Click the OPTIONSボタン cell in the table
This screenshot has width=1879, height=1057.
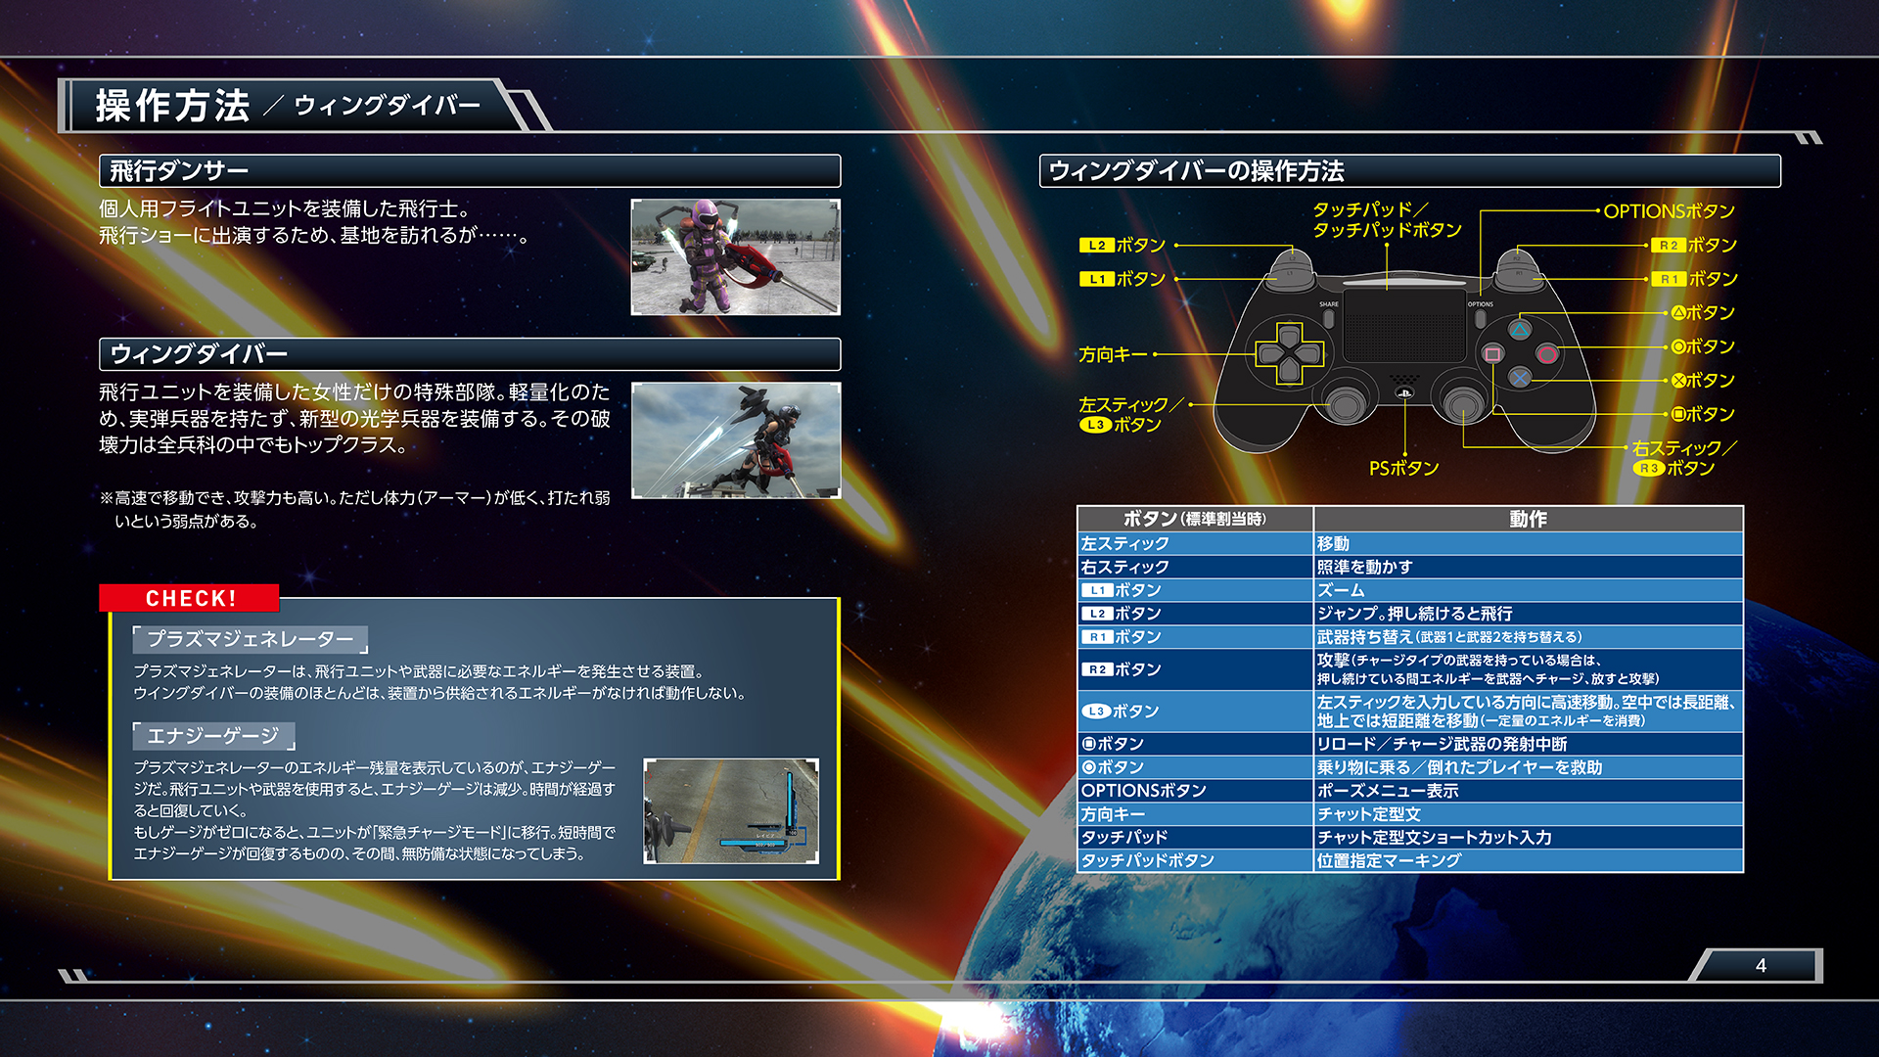coord(1195,791)
